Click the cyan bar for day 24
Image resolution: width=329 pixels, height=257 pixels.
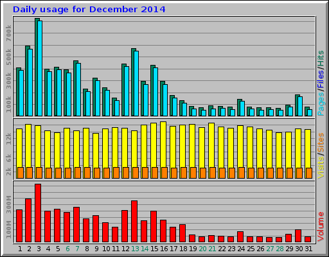(x=242, y=109)
